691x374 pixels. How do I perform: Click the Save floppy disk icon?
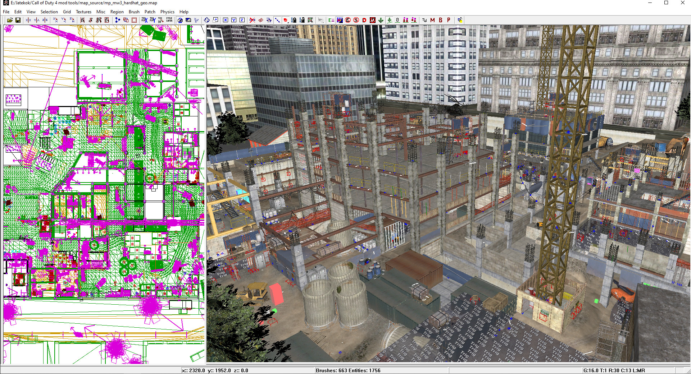(18, 20)
